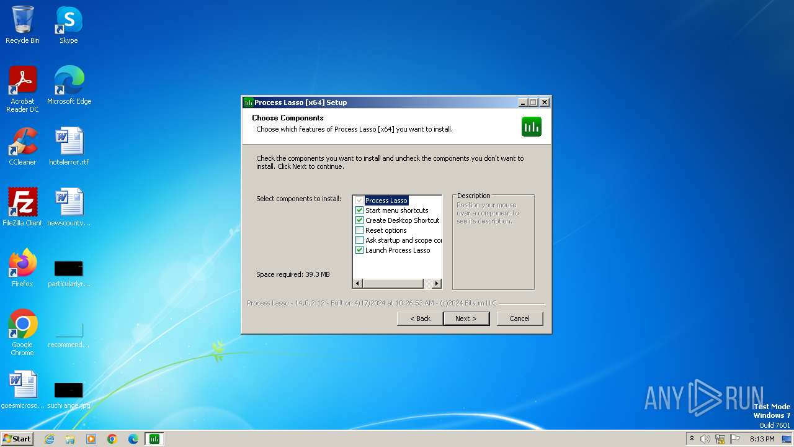Select Process Lasso setup taskbar button
Image resolution: width=794 pixels, height=447 pixels.
pos(154,439)
